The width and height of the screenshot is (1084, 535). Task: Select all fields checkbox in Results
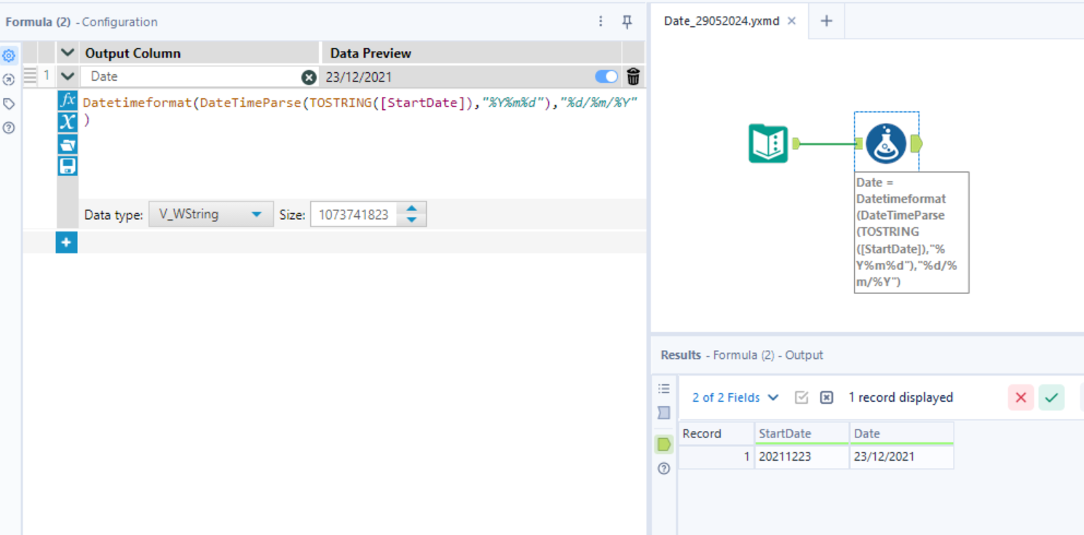802,397
